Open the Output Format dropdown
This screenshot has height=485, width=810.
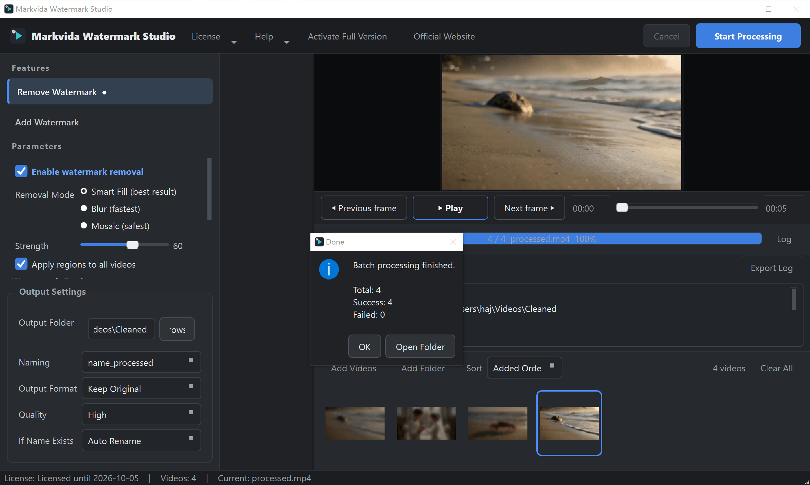[x=141, y=388]
